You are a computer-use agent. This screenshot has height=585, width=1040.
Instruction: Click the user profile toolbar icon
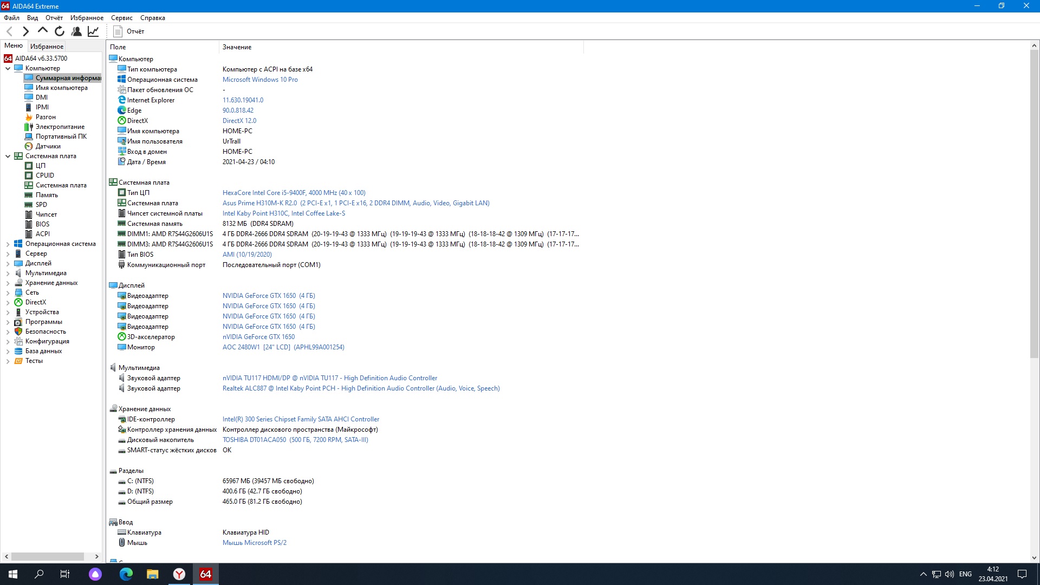click(76, 31)
